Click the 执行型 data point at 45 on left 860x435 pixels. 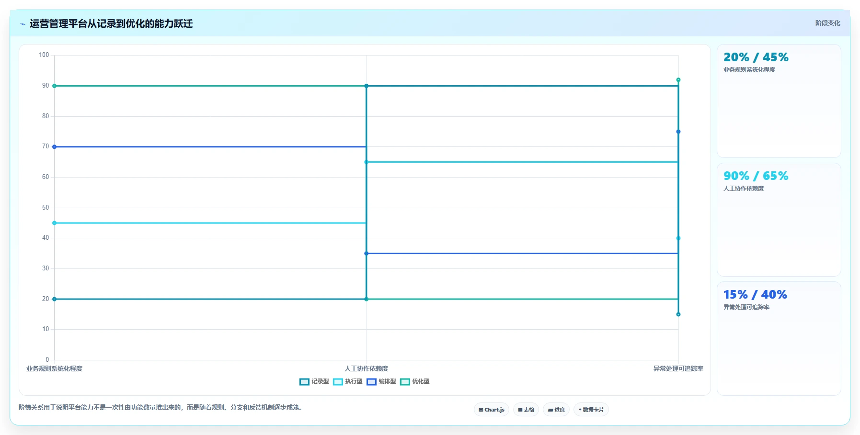click(54, 223)
